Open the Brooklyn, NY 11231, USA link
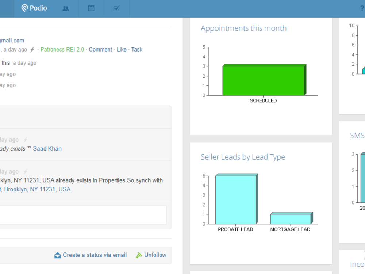Image resolution: width=365 pixels, height=274 pixels. (x=35, y=189)
